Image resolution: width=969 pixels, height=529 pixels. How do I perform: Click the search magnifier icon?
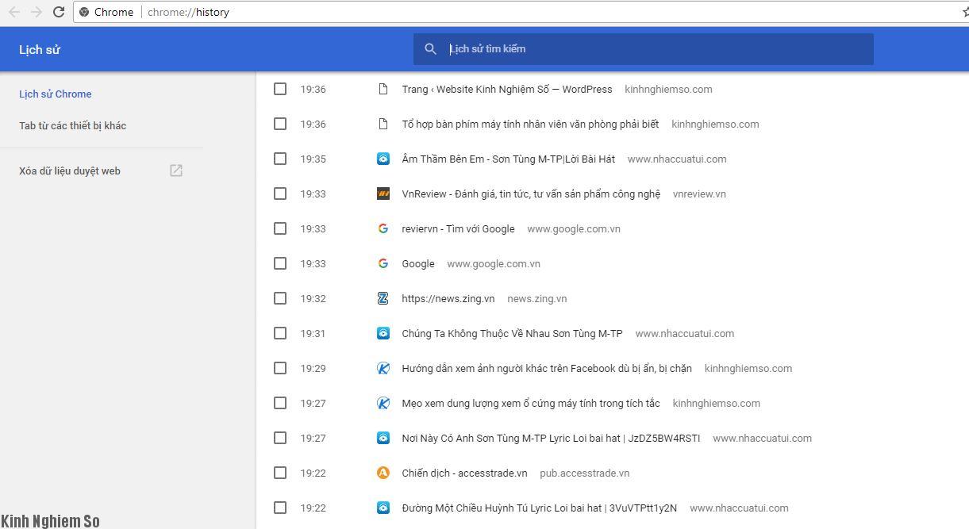point(430,49)
